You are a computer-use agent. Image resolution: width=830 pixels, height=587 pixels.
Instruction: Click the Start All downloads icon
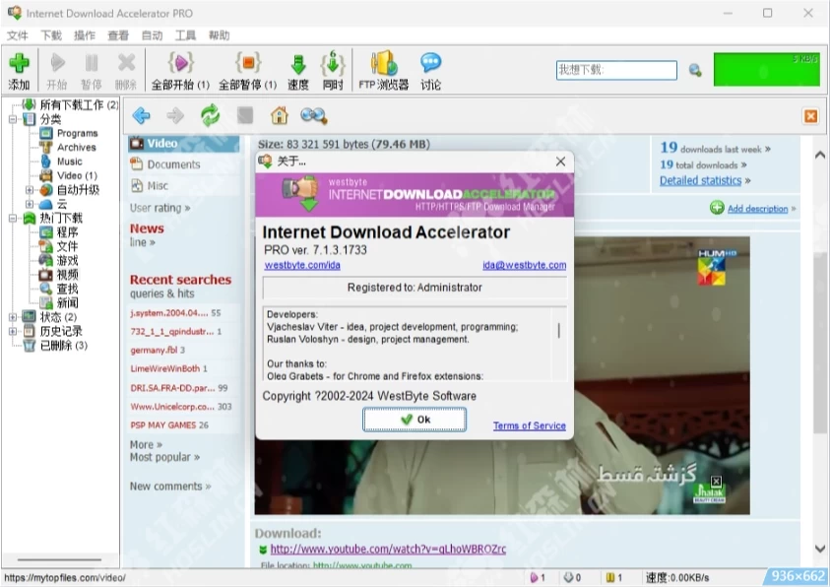180,63
